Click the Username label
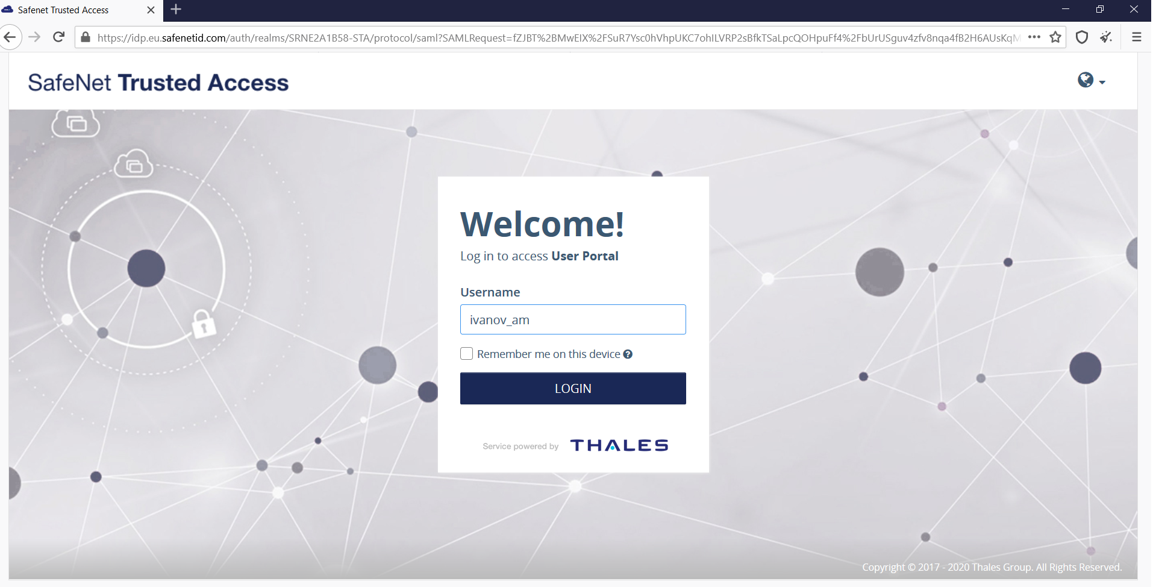The height and width of the screenshot is (587, 1153). (x=490, y=292)
